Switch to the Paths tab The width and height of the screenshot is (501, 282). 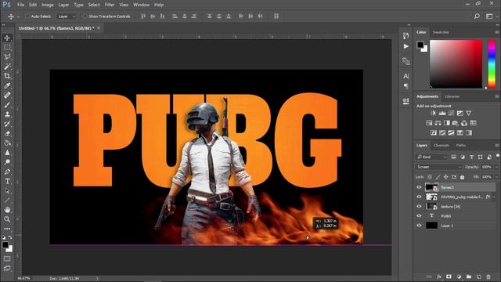tap(461, 146)
